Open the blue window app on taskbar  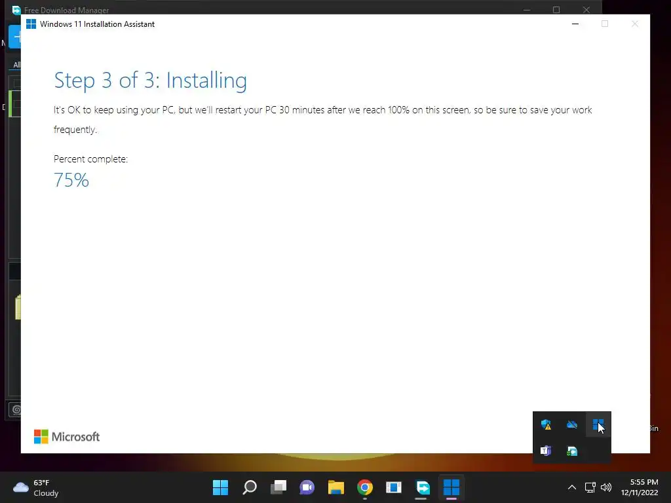[394, 487]
